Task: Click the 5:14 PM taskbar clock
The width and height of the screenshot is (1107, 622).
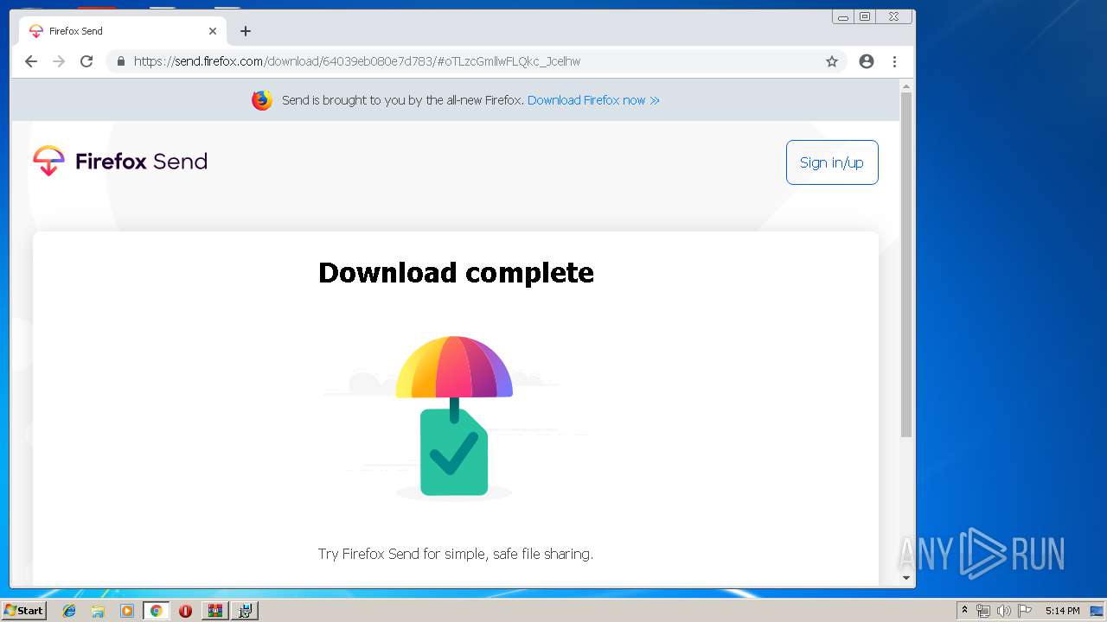Action: [1062, 611]
